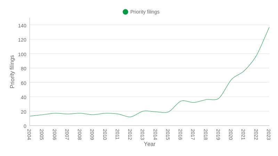
Task: Click the 100 y-axis value
Action: point(22,54)
